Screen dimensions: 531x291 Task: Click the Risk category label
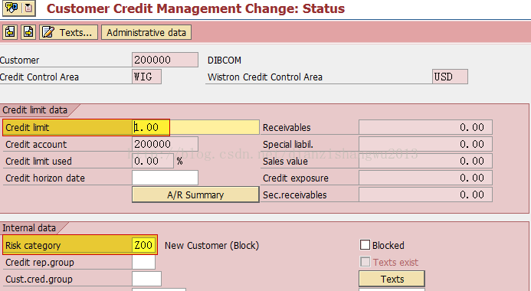(x=33, y=245)
